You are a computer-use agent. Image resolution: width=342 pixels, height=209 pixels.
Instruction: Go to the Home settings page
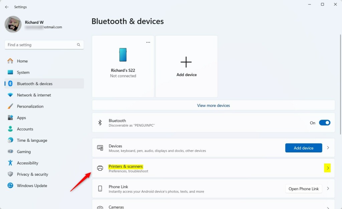coord(22,61)
